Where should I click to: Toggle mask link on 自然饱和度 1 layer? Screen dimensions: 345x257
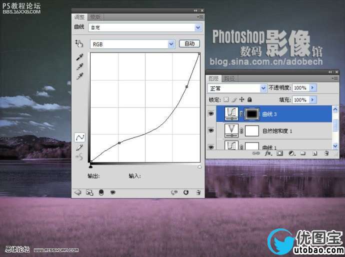pyautogui.click(x=241, y=130)
